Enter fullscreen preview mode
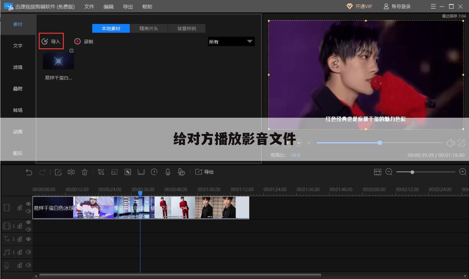This screenshot has height=279, width=469. click(461, 143)
